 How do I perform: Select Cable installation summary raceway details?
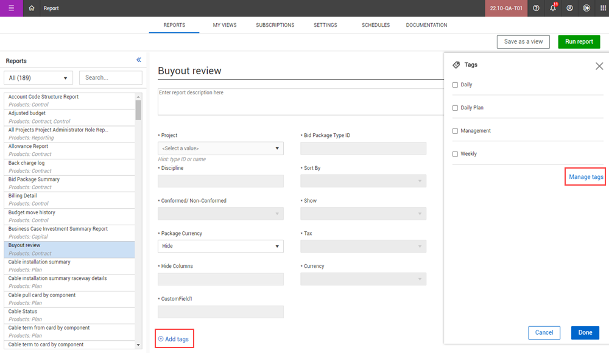(69, 282)
